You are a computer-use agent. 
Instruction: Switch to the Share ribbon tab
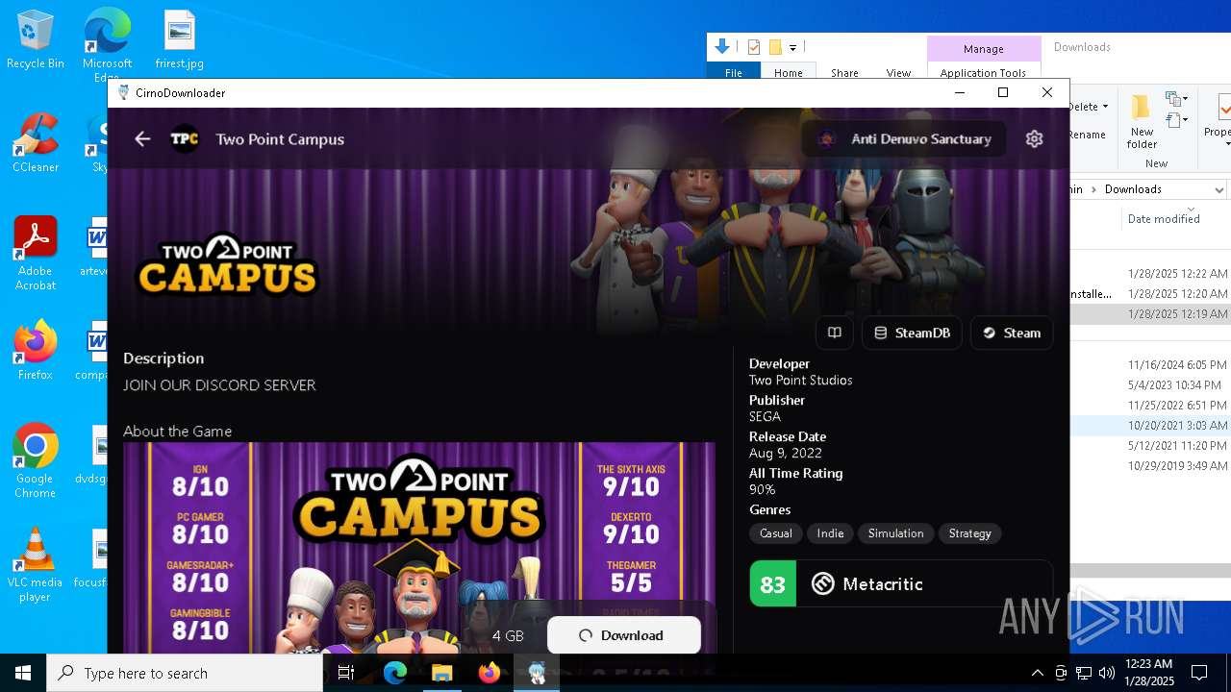click(844, 73)
